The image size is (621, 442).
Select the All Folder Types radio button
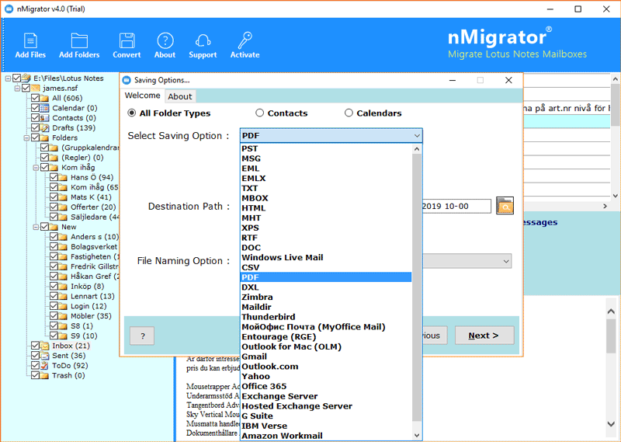point(131,113)
